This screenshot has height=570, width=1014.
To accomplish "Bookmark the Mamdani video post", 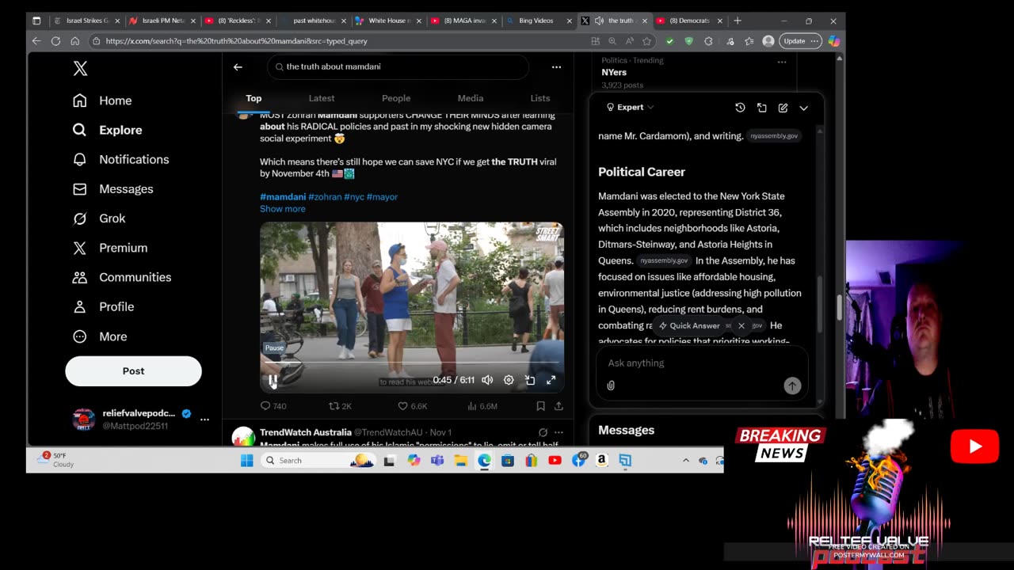I will pyautogui.click(x=540, y=406).
